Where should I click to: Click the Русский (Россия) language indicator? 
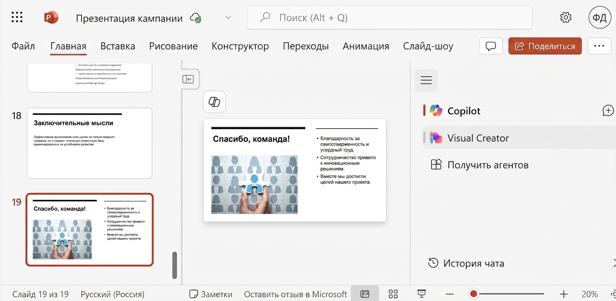[112, 294]
